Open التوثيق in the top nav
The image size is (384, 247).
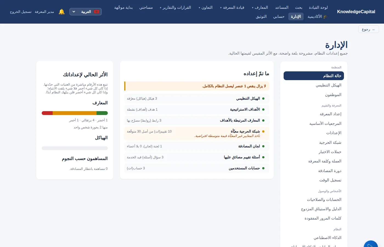pos(261,16)
